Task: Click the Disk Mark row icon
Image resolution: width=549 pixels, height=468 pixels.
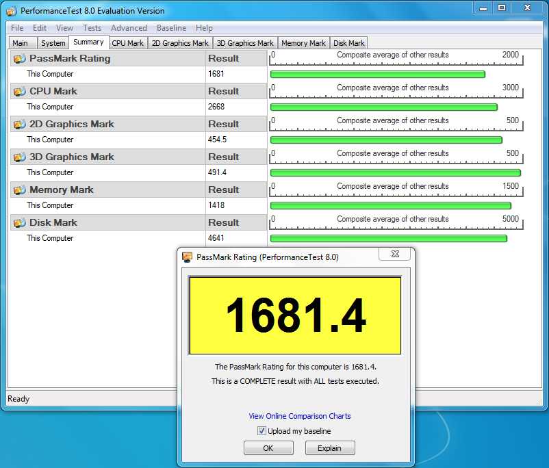Action: tap(19, 223)
